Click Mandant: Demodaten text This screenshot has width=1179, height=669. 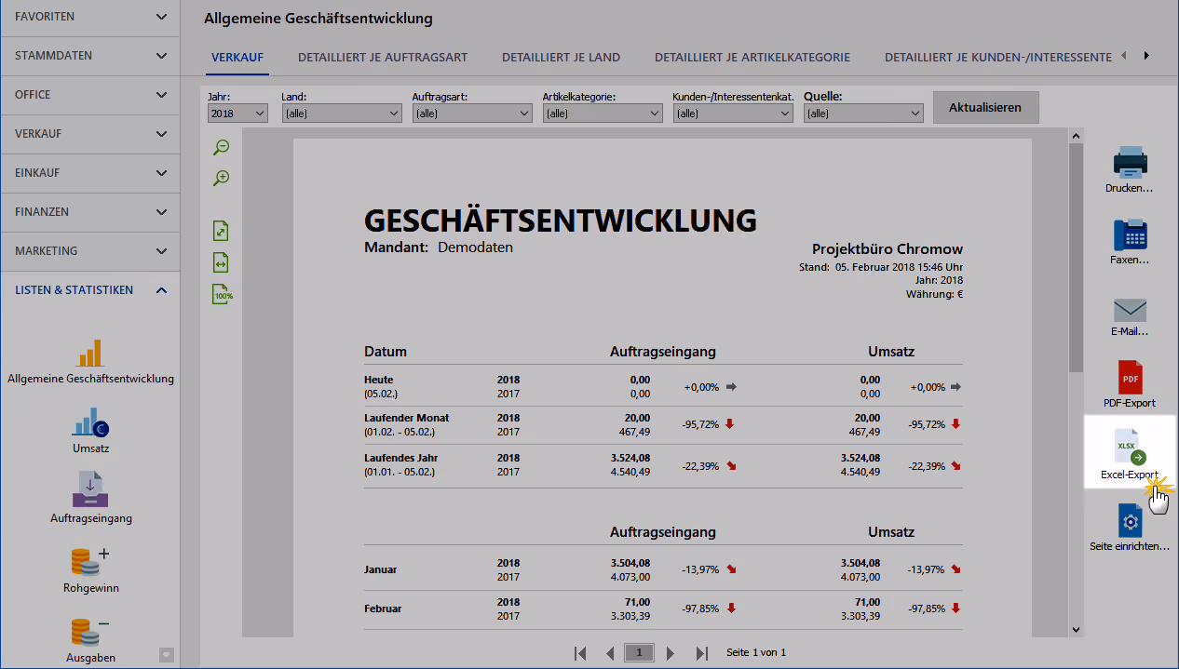pos(439,248)
